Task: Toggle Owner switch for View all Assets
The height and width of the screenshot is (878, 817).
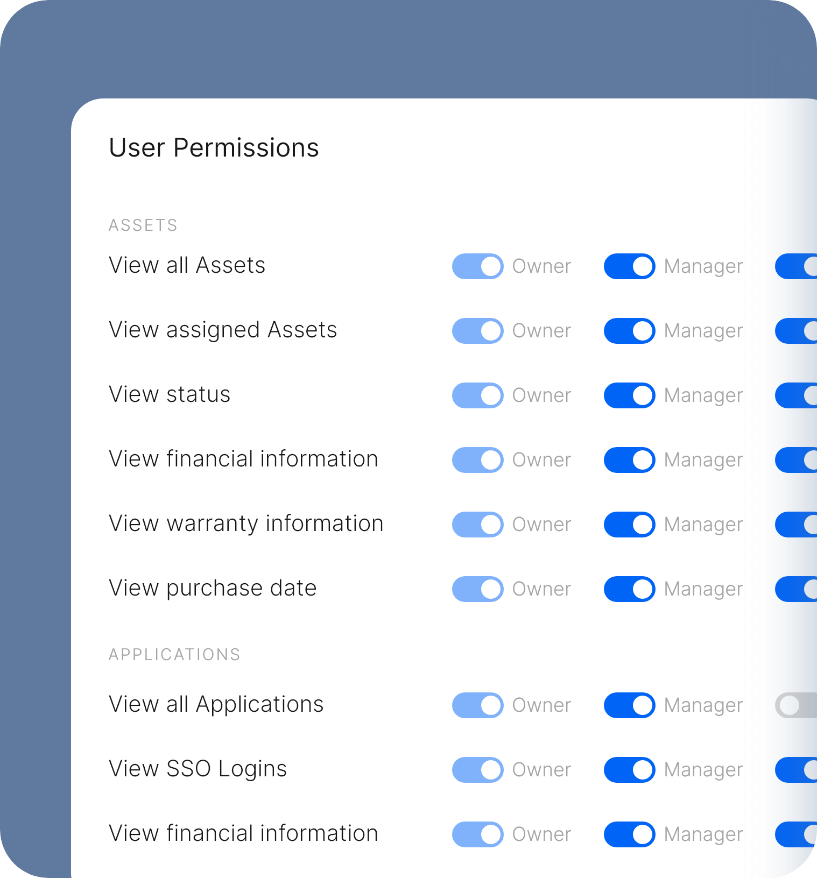Action: click(477, 266)
